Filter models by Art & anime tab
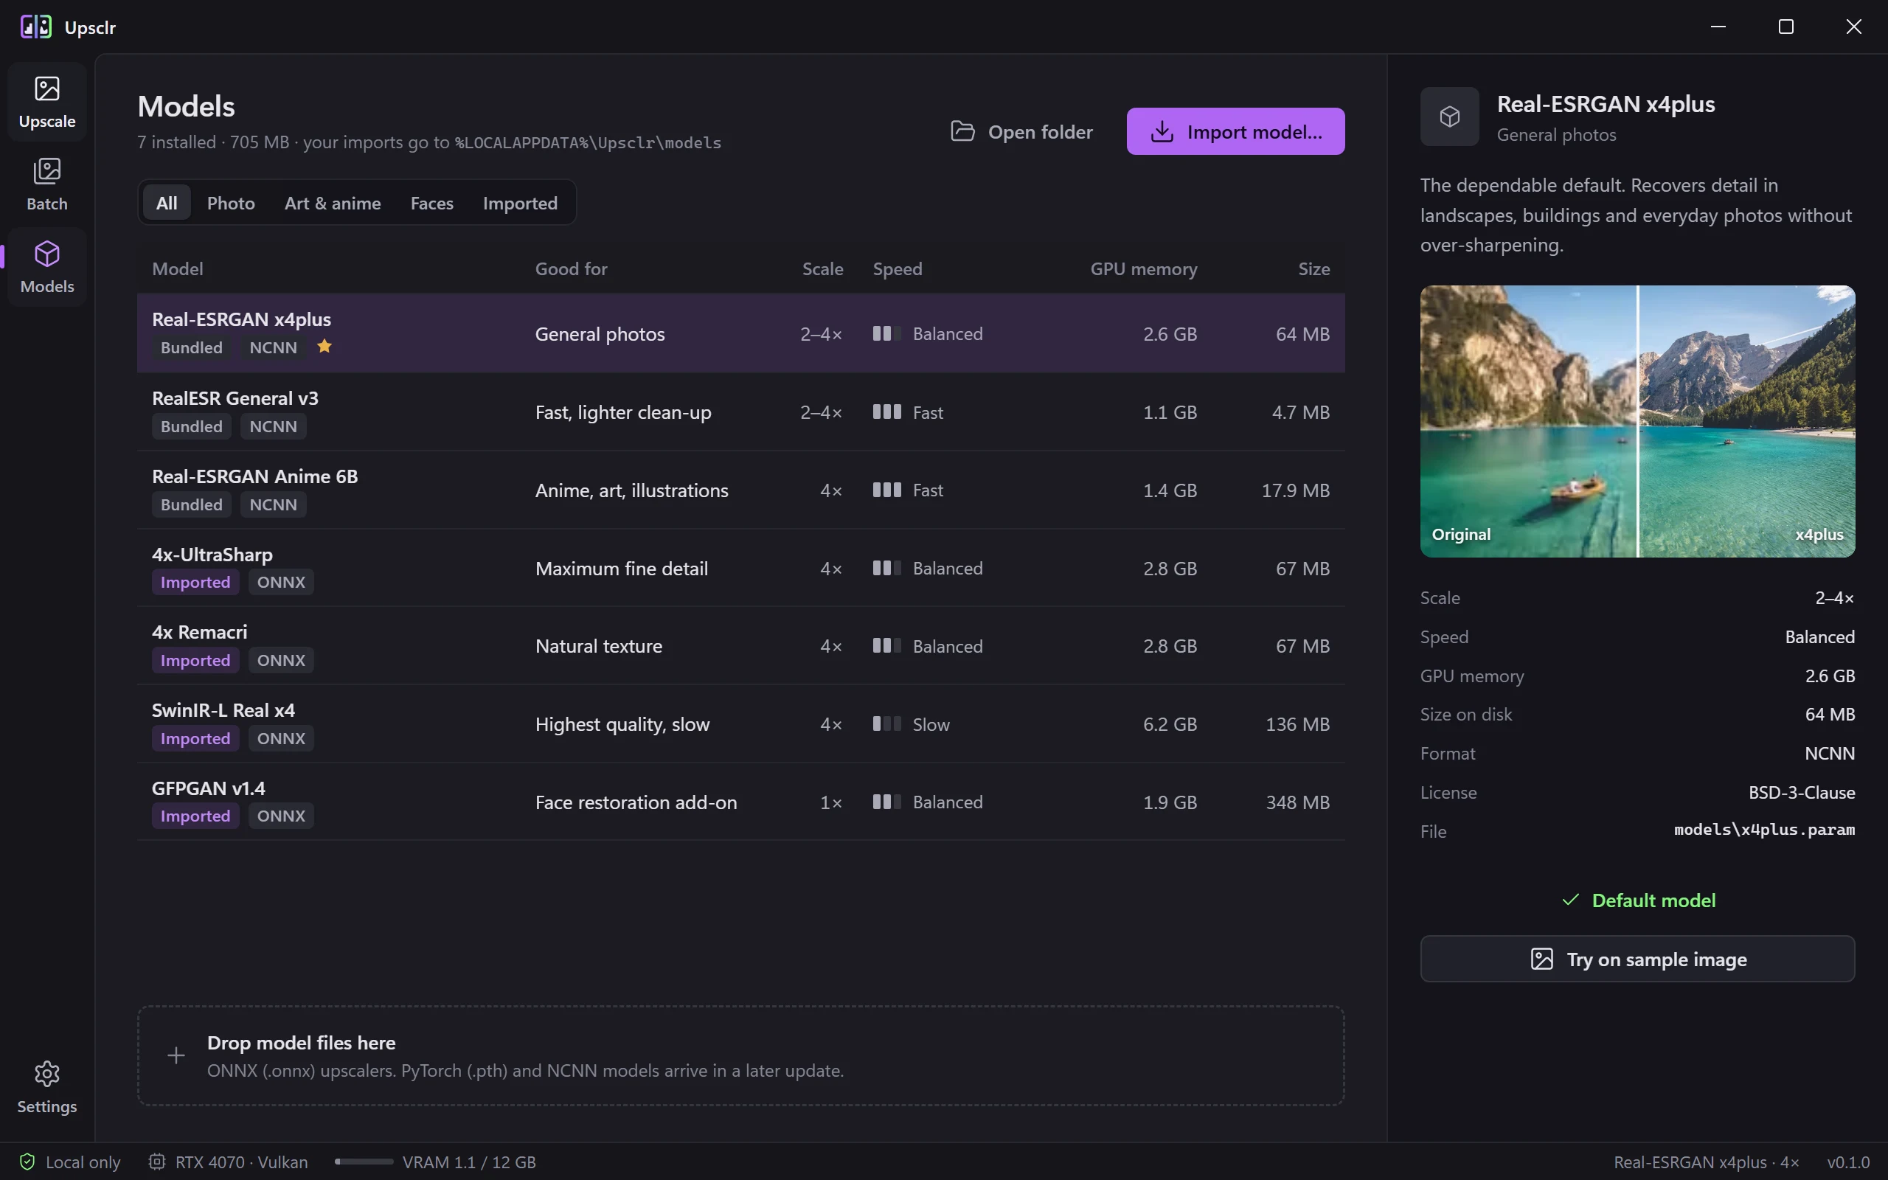 [x=333, y=203]
